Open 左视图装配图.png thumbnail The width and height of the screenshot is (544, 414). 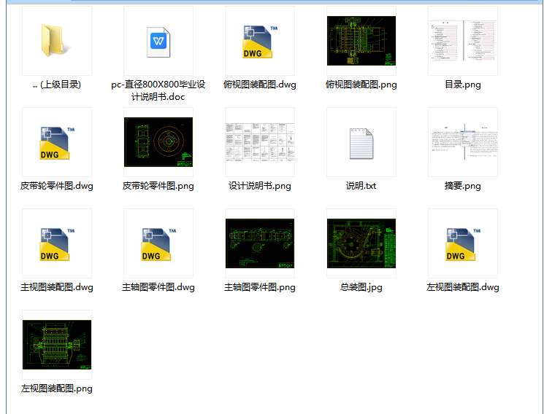tap(57, 345)
